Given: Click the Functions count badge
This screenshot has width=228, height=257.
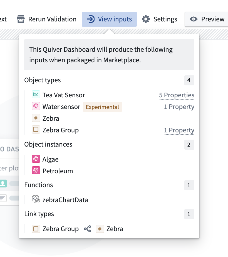Looking at the screenshot, I should click(189, 185).
